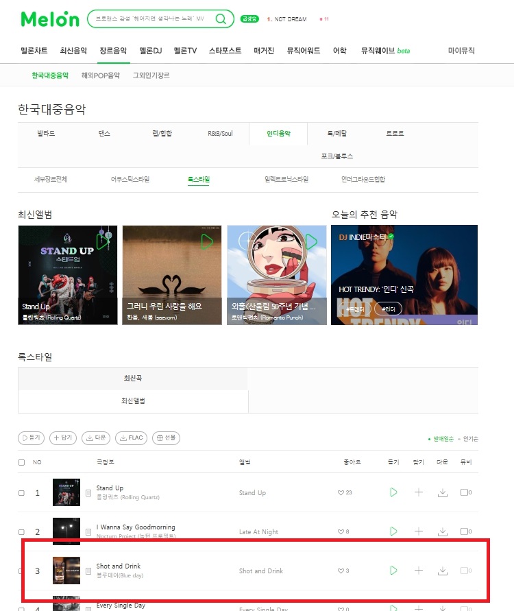The image size is (514, 611).
Task: Sort the list by 인기순
Action: click(x=470, y=439)
